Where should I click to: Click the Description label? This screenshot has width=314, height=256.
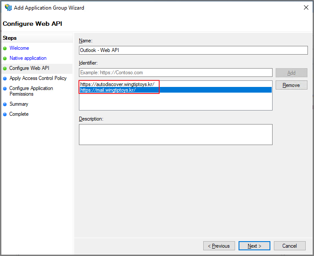91,119
